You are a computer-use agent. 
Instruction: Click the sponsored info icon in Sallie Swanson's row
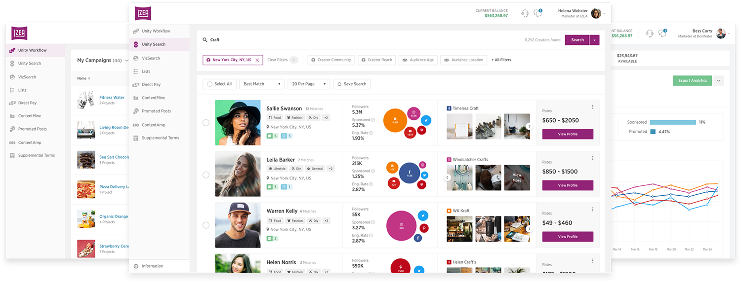[x=373, y=120]
